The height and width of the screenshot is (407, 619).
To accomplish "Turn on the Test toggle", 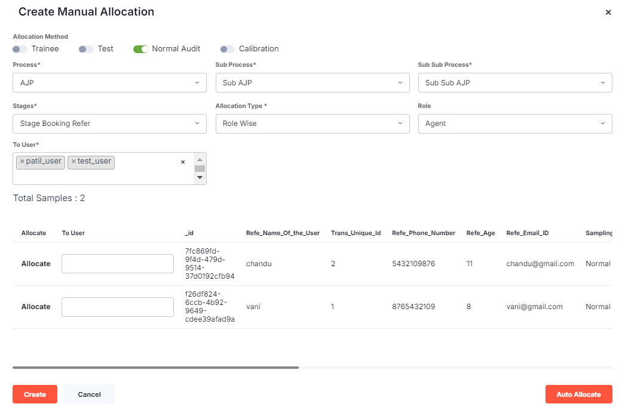I will tap(86, 49).
